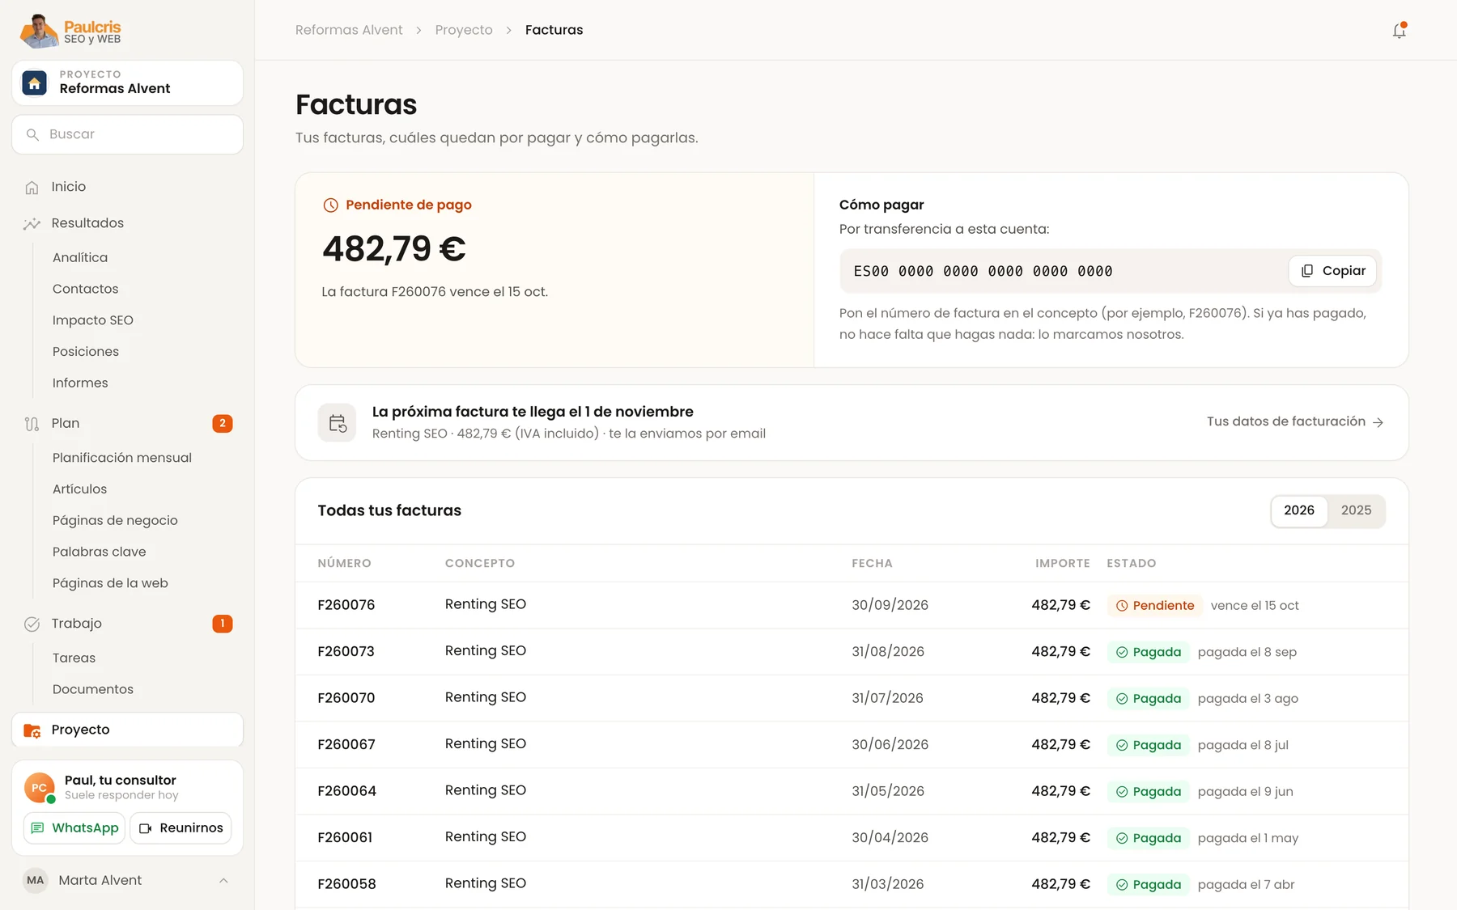Click invoice number F260058
The image size is (1457, 910).
pyautogui.click(x=346, y=884)
